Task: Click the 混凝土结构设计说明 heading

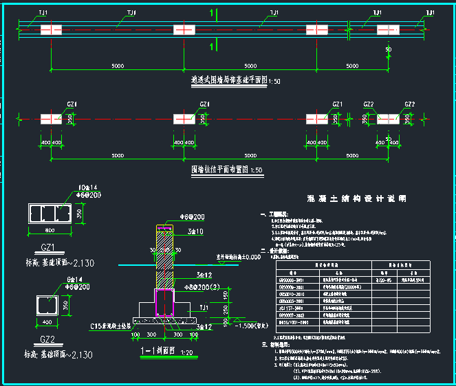Action: [x=356, y=198]
